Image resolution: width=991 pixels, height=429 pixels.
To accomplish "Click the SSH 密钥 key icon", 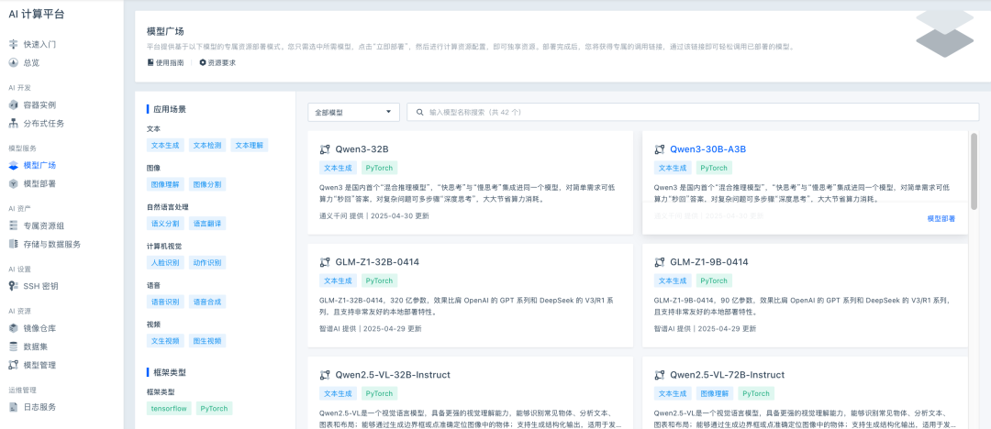I will tap(13, 286).
